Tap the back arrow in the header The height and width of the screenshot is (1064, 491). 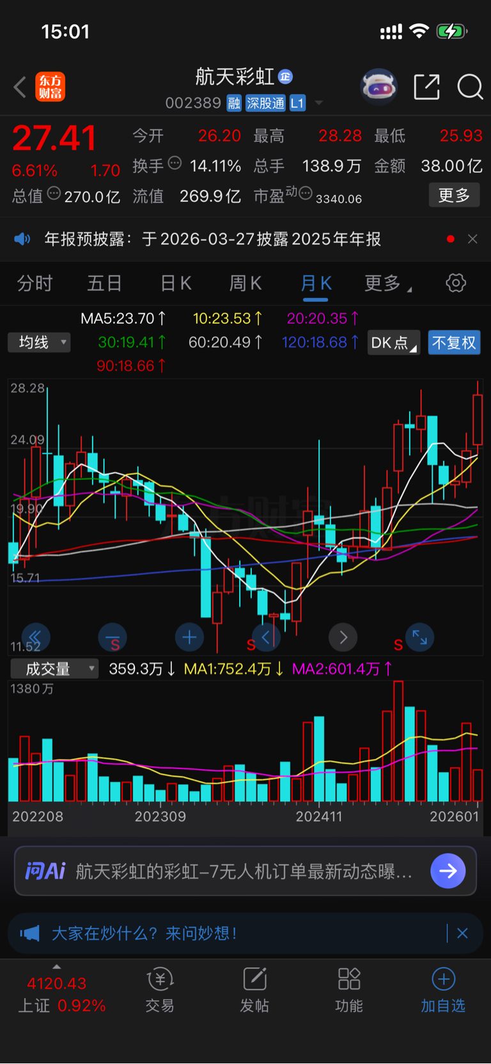coord(20,87)
